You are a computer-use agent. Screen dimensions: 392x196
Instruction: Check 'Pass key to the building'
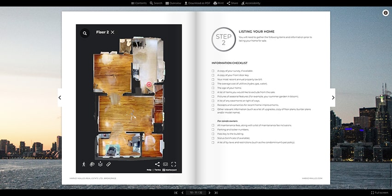213,134
